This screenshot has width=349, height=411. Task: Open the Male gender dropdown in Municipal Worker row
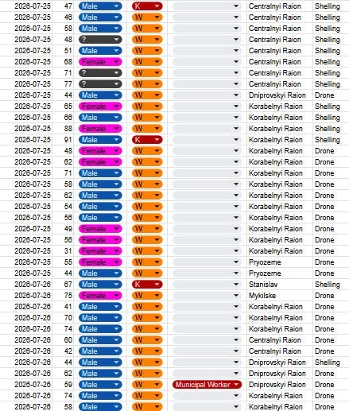pyautogui.click(x=100, y=385)
